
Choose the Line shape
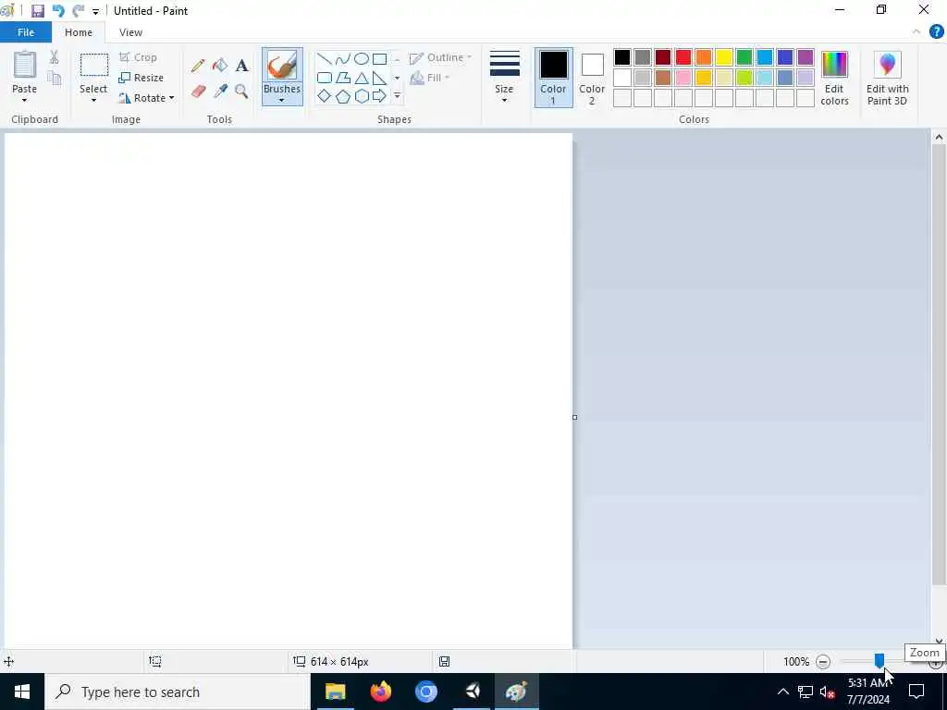325,58
